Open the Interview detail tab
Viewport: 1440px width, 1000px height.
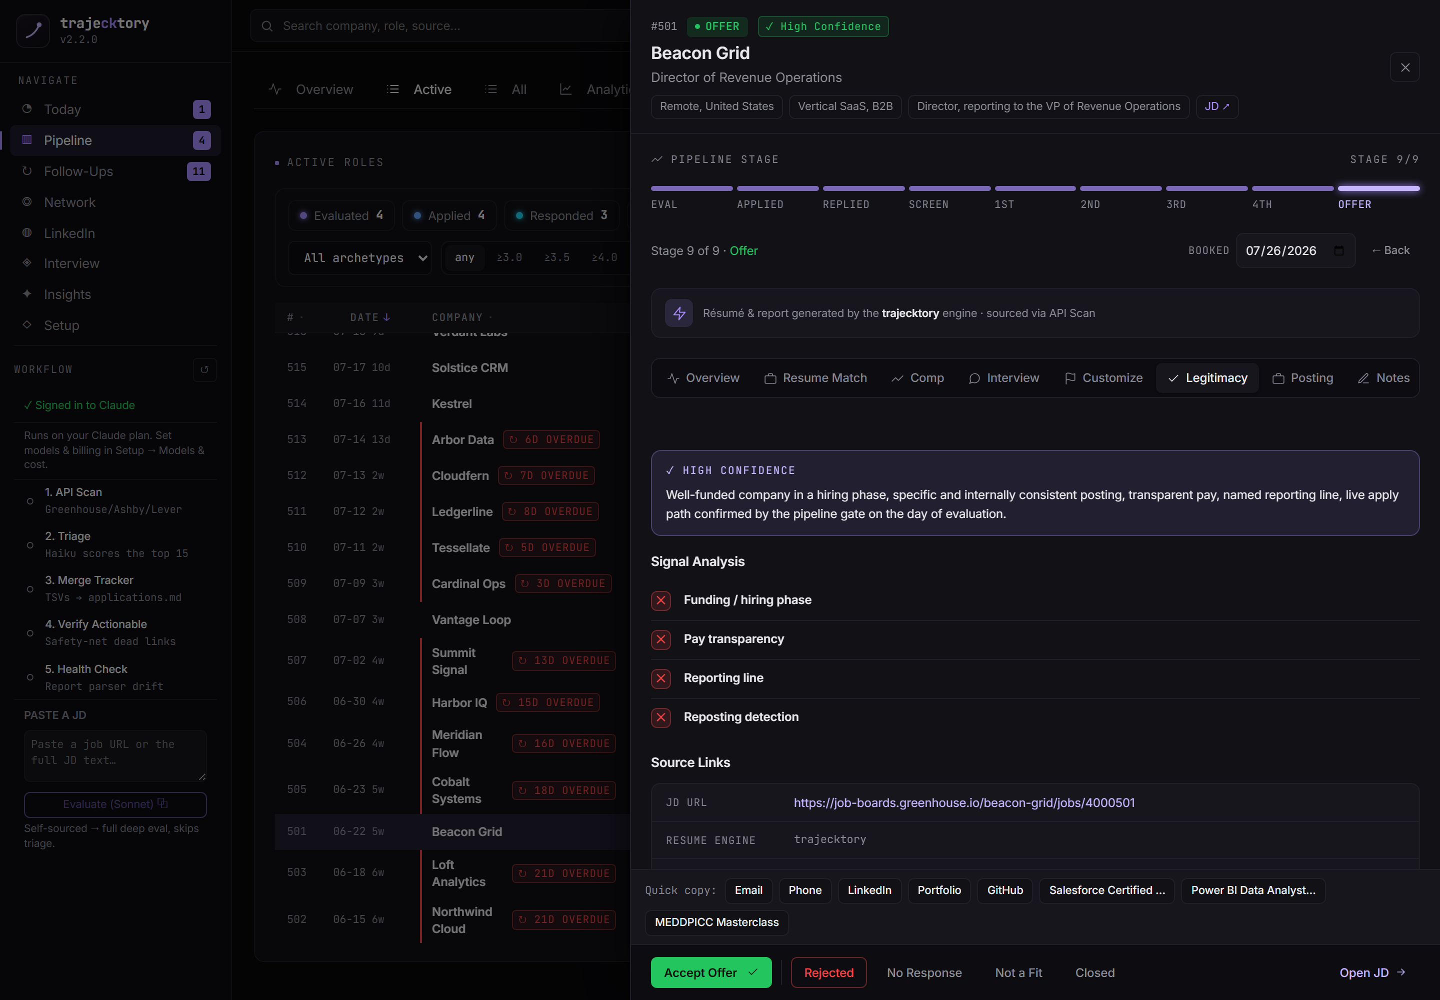1004,378
